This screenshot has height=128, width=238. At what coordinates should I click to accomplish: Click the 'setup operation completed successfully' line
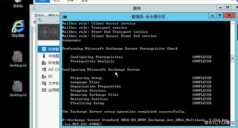coord(124,112)
